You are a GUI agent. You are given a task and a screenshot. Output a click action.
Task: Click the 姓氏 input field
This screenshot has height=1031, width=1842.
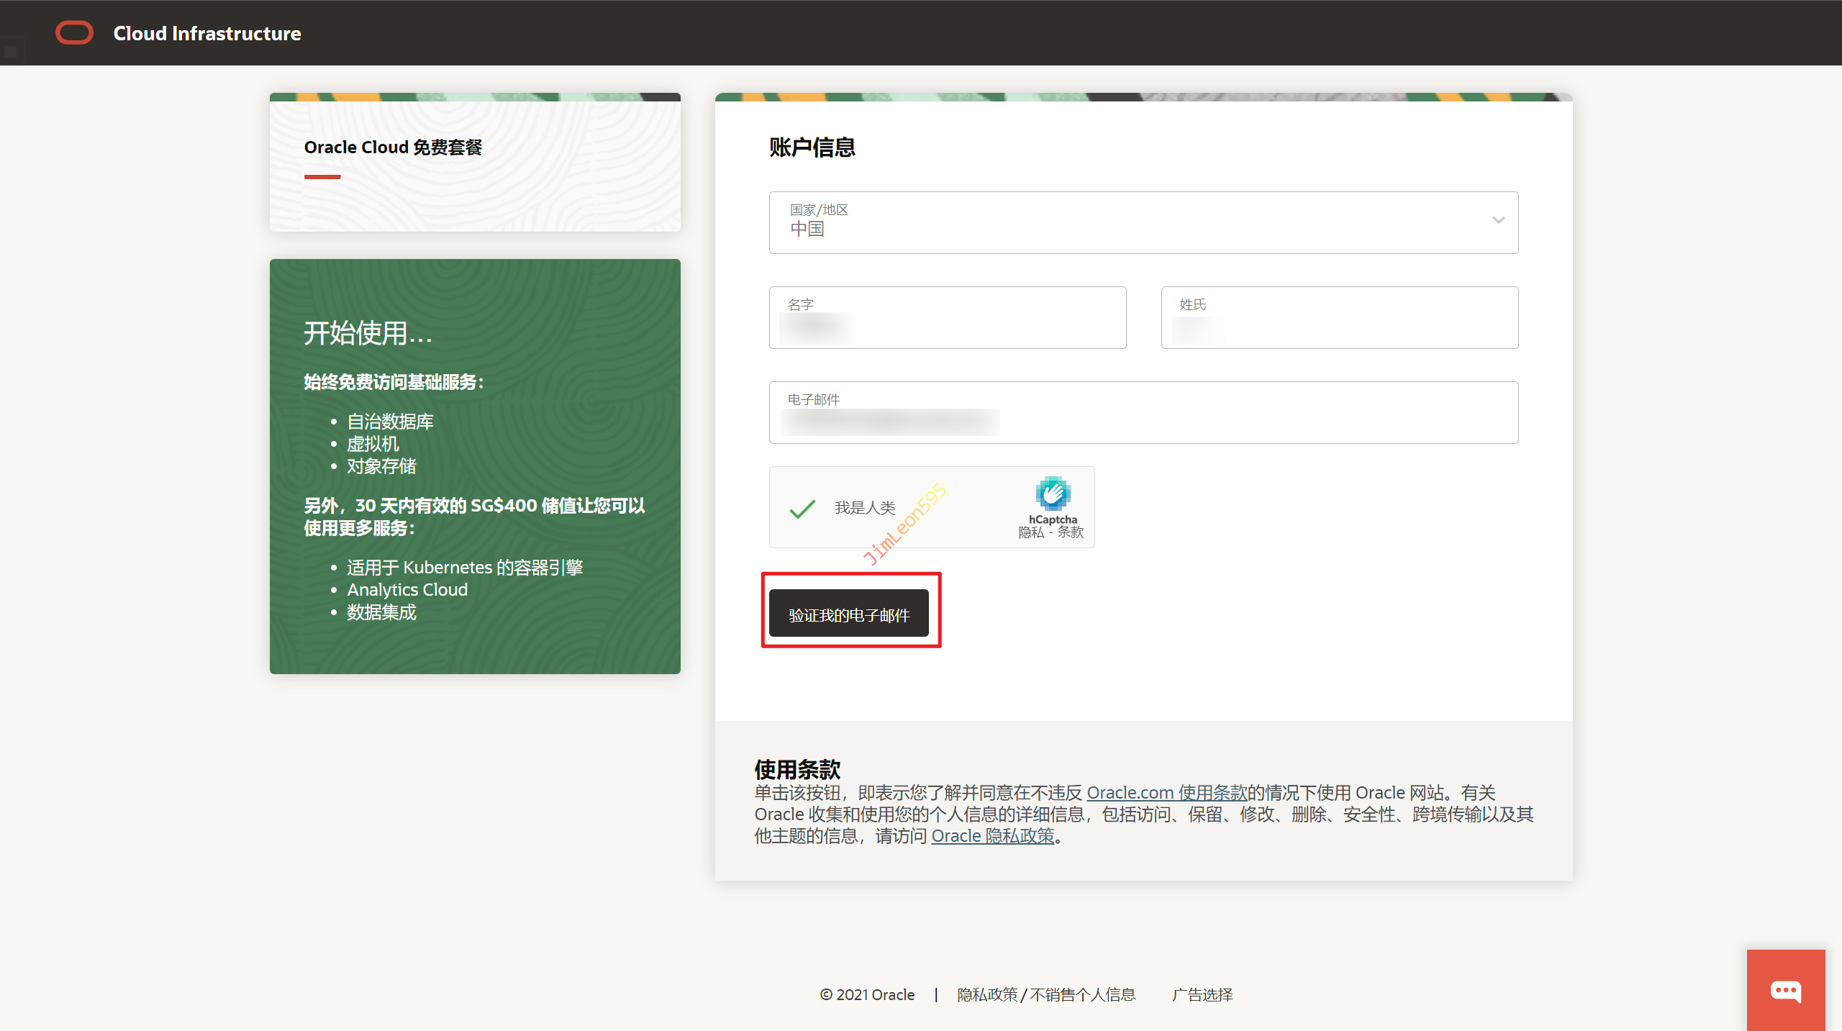tap(1339, 318)
